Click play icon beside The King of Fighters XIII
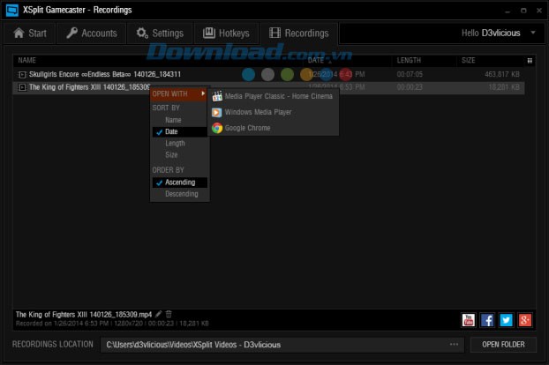549x365 pixels. (22, 87)
